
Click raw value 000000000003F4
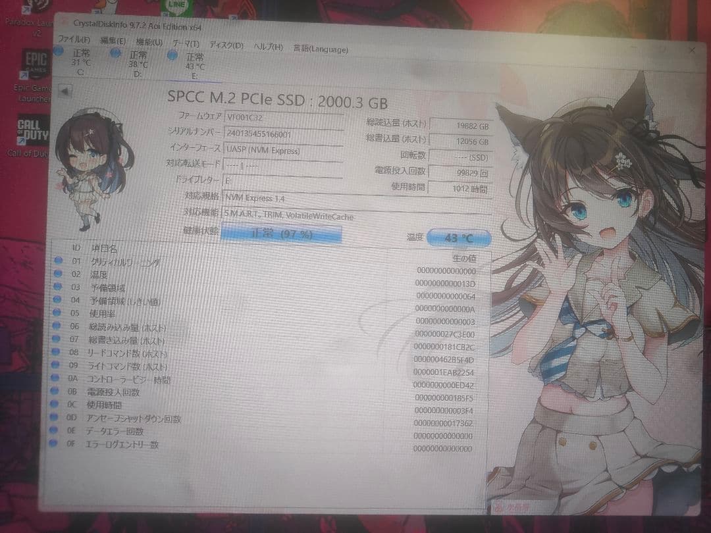pos(444,410)
